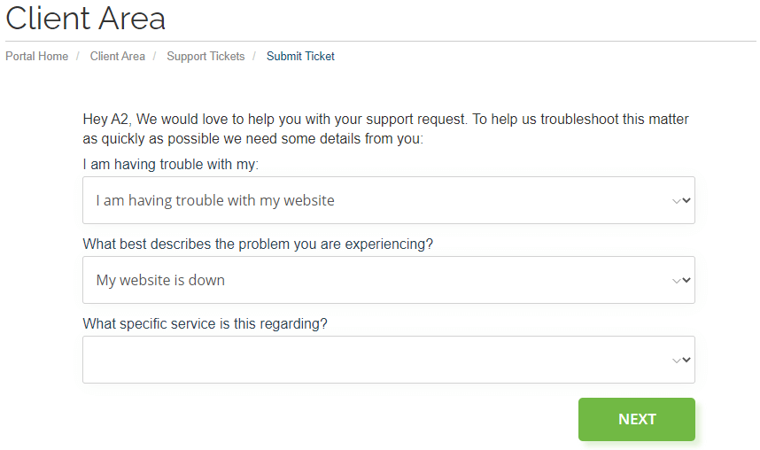Click the "What specific service is this regarding?" label
760x450 pixels.
pos(205,324)
